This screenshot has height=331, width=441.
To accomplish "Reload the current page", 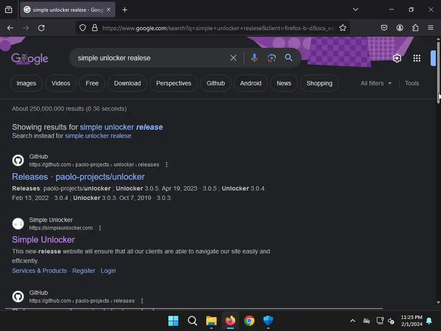I will click(x=41, y=28).
